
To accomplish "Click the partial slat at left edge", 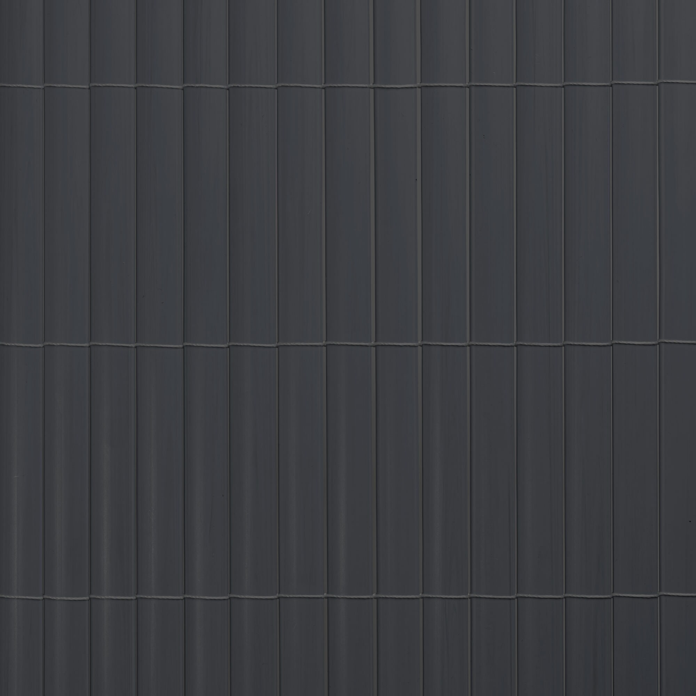I will 22,348.
